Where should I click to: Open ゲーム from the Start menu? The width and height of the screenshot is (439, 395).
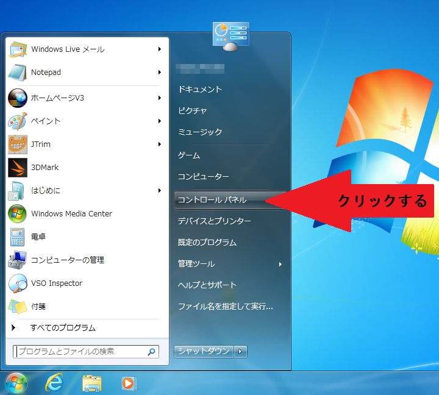point(189,155)
